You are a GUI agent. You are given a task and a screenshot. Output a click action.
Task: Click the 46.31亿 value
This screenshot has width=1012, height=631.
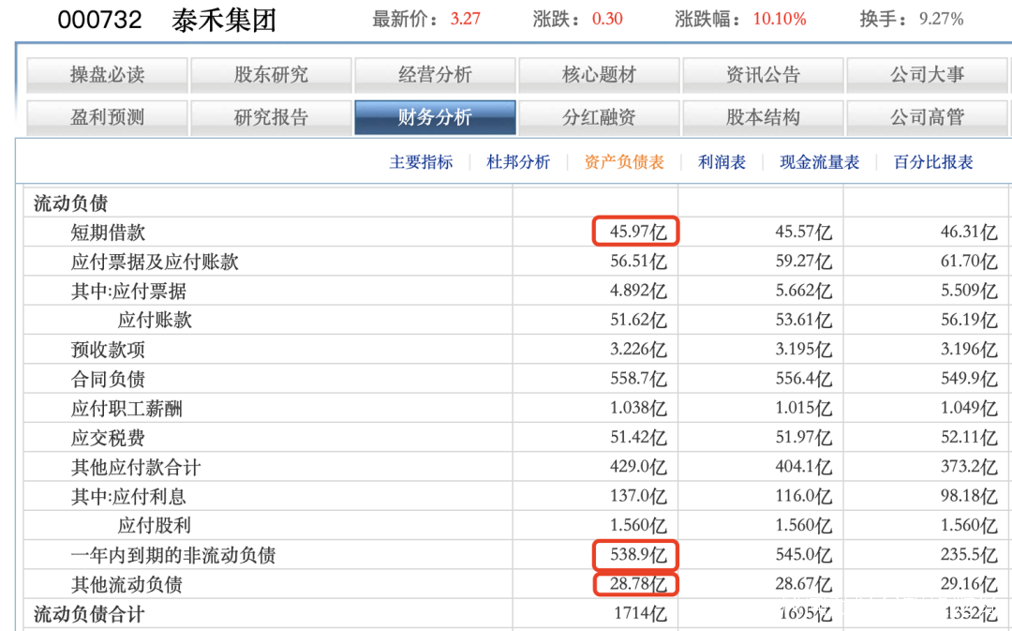point(970,232)
